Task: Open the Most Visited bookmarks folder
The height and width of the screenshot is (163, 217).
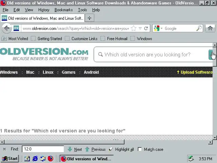Action: coord(15,38)
